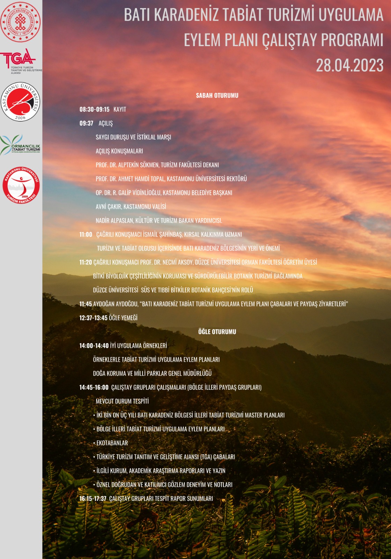The image size is (391, 559).
Task: Click the 'AÇILIŞ KONUŞMALARI' line
Action: coord(119,151)
